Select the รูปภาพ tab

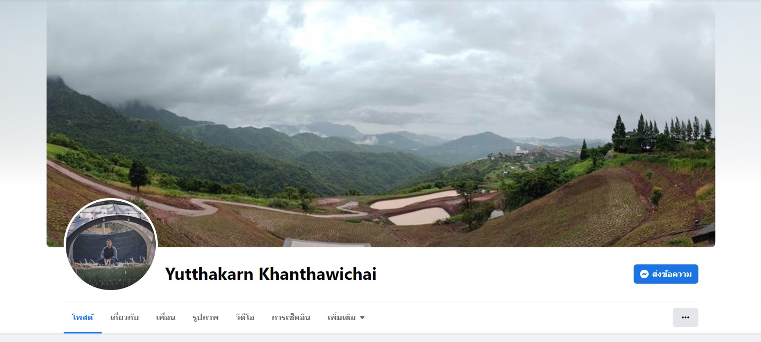[206, 317]
